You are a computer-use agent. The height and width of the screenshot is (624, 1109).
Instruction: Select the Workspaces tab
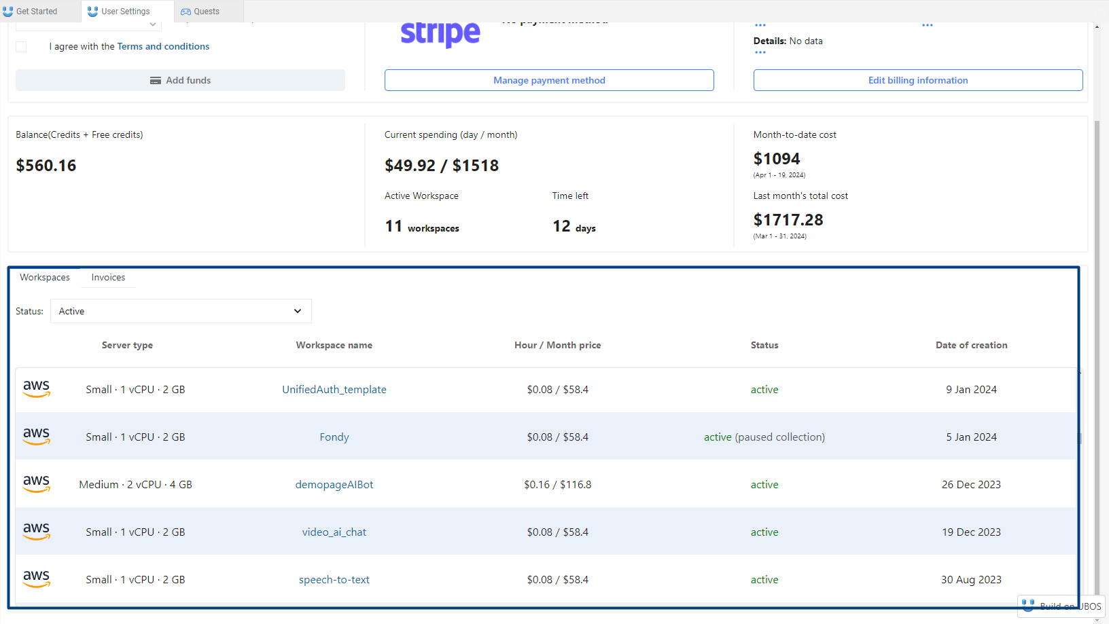(x=45, y=277)
